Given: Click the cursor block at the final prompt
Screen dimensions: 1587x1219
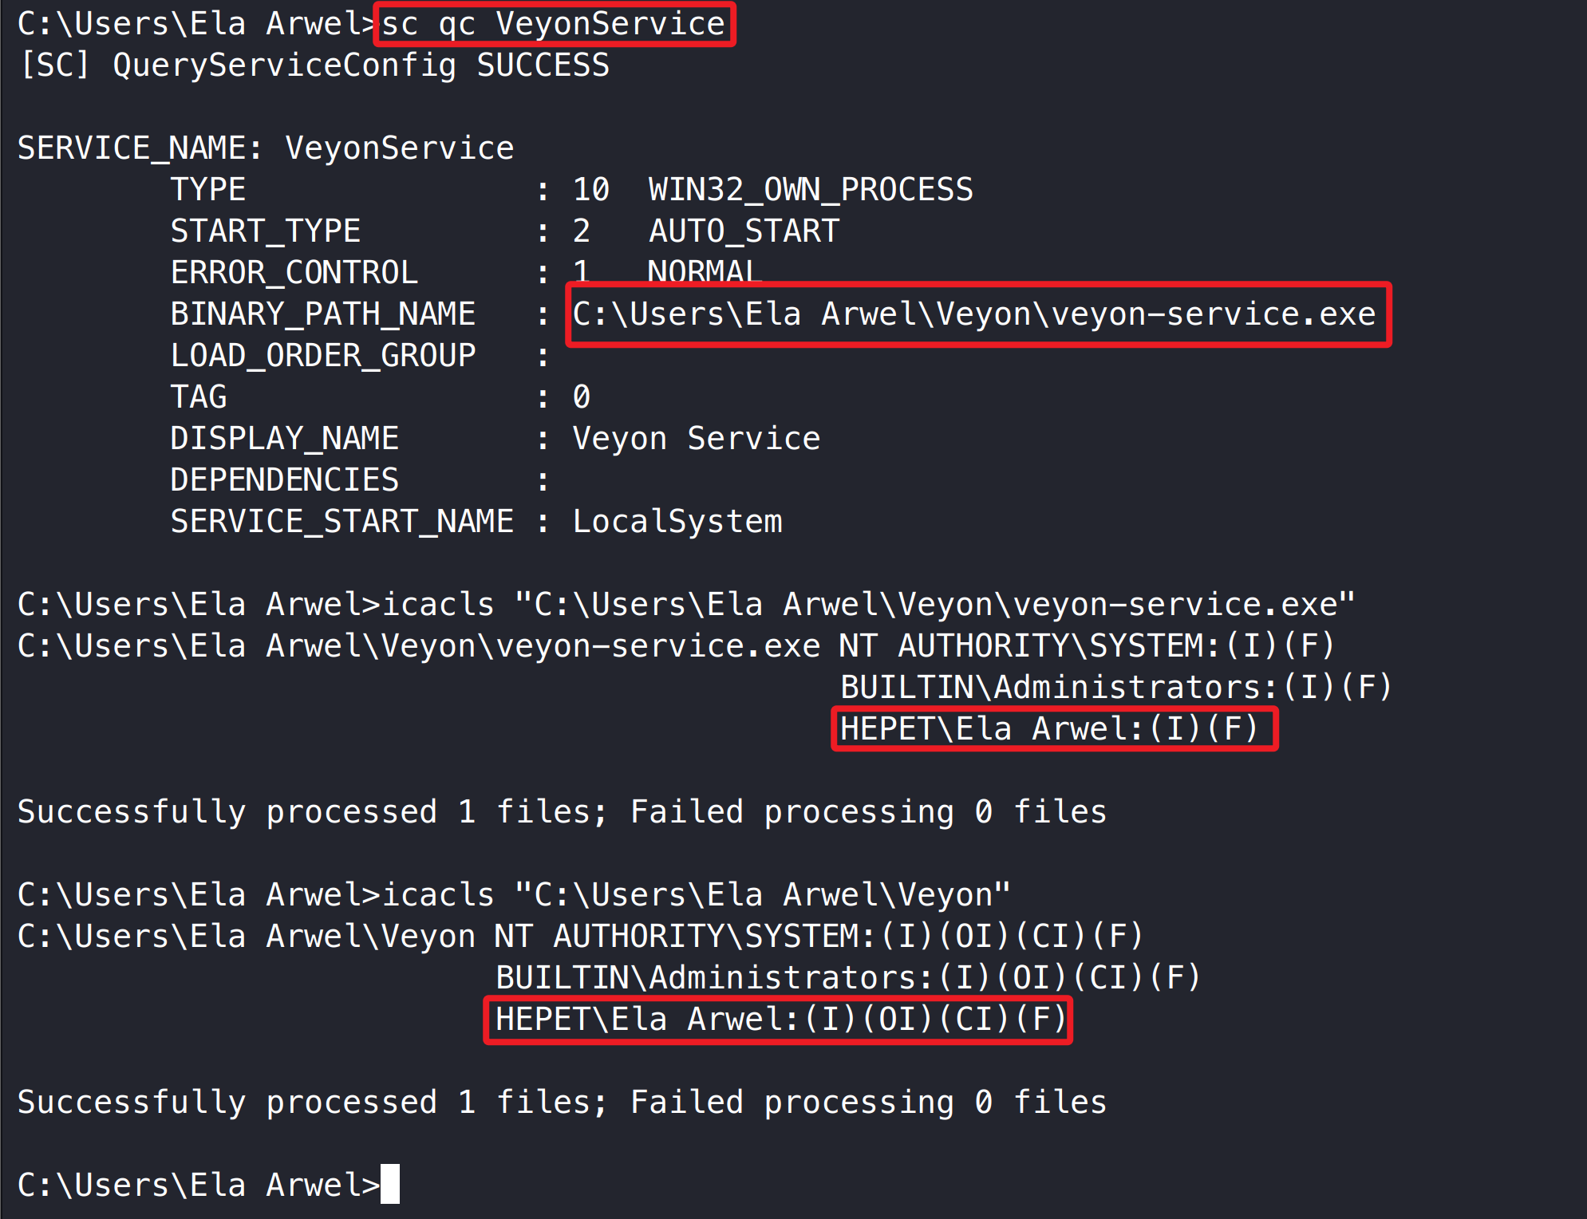Looking at the screenshot, I should tap(390, 1185).
